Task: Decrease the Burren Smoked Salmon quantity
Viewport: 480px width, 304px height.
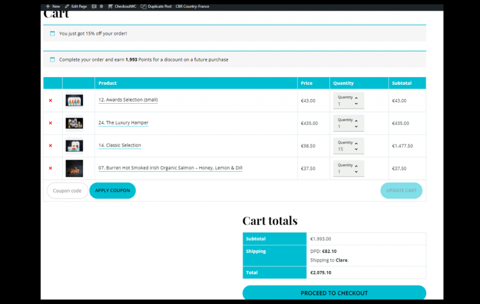Action: (x=356, y=172)
